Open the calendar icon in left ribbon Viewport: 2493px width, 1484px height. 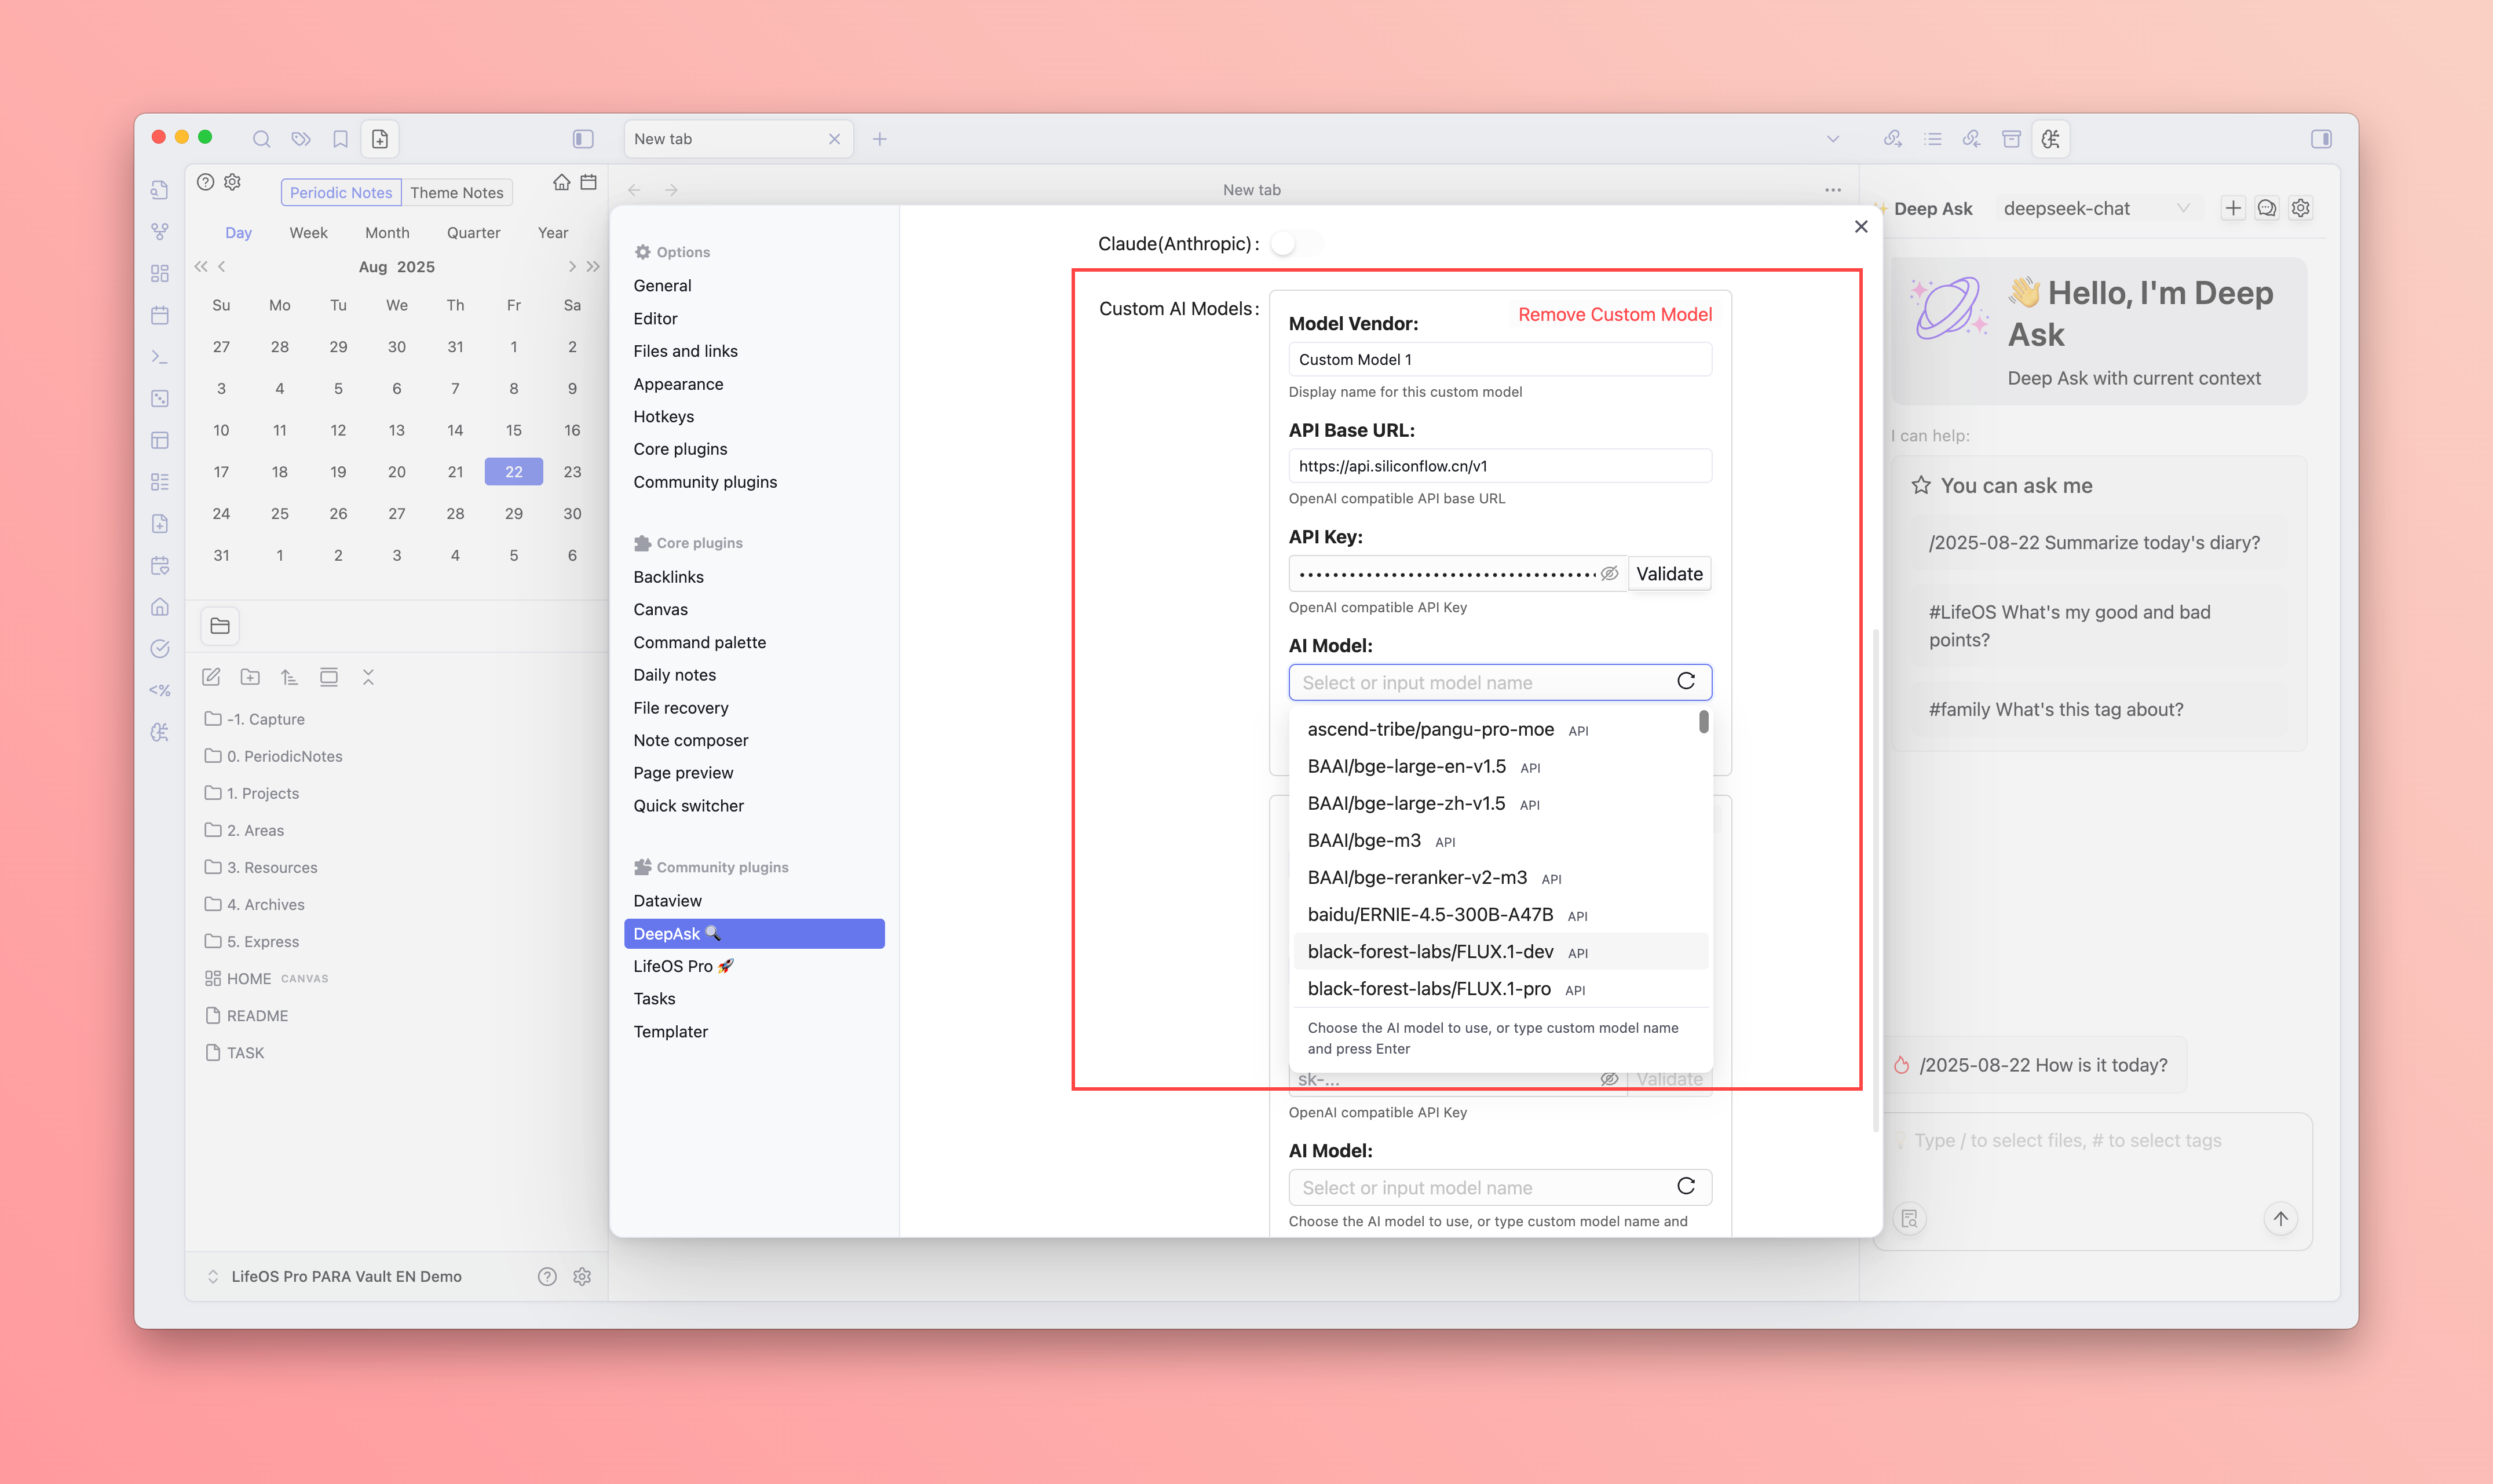tap(160, 315)
